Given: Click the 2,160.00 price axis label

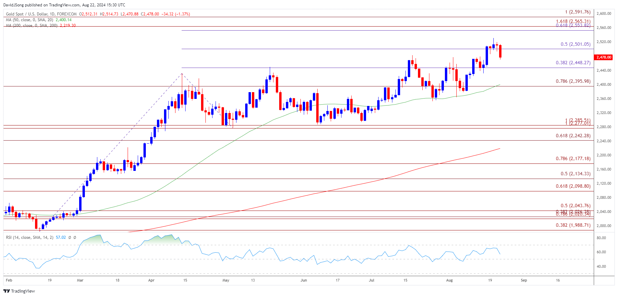Looking at the screenshot, I should pyautogui.click(x=604, y=169).
